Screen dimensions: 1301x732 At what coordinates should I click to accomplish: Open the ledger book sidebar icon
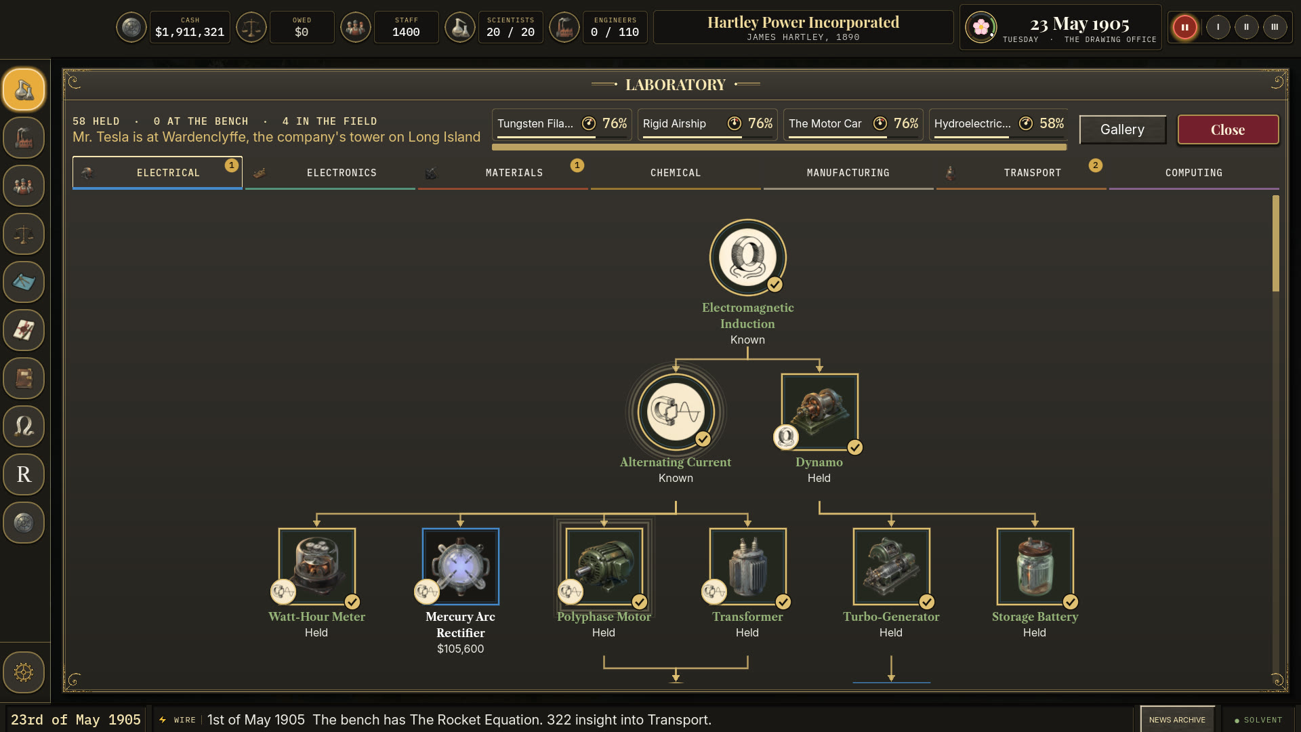(x=24, y=378)
